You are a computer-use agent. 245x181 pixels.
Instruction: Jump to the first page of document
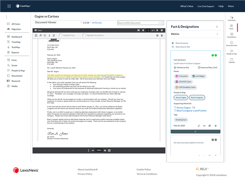pos(139,30)
